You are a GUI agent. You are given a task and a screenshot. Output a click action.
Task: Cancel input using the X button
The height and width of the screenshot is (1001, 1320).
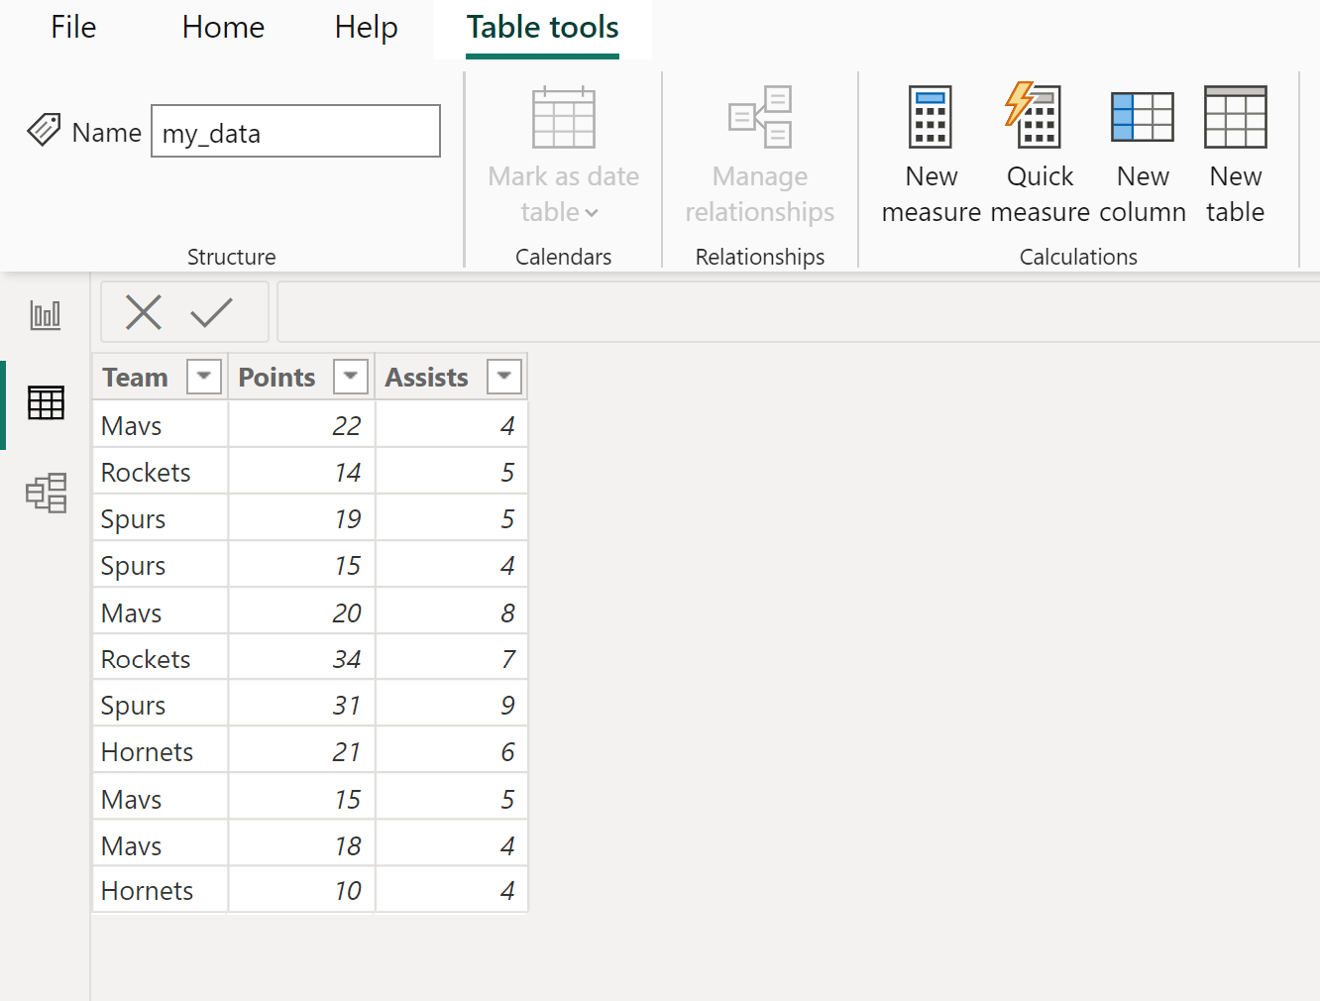tap(144, 312)
